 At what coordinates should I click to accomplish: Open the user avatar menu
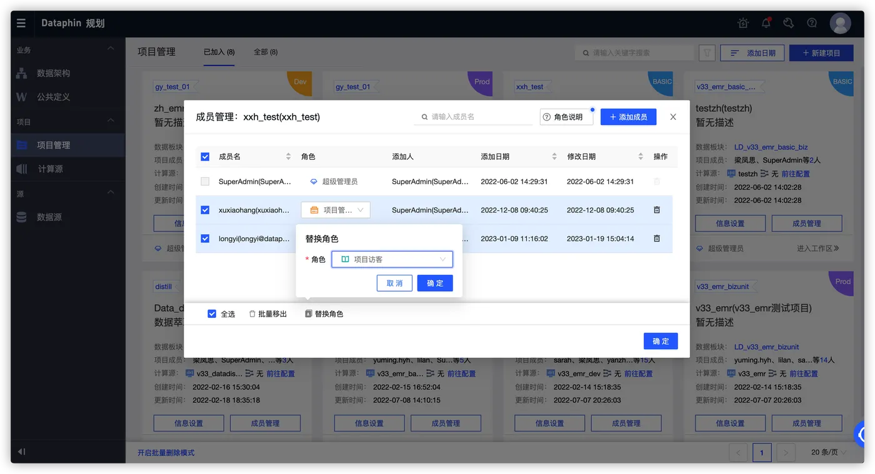[840, 23]
